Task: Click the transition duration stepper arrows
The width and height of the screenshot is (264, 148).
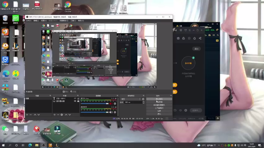Action: coord(144,102)
